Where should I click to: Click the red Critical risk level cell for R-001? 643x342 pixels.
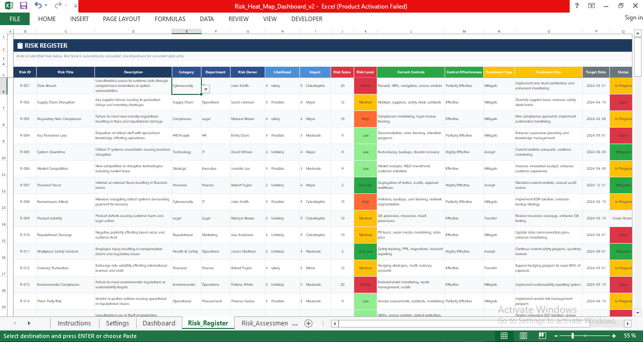[x=365, y=86]
